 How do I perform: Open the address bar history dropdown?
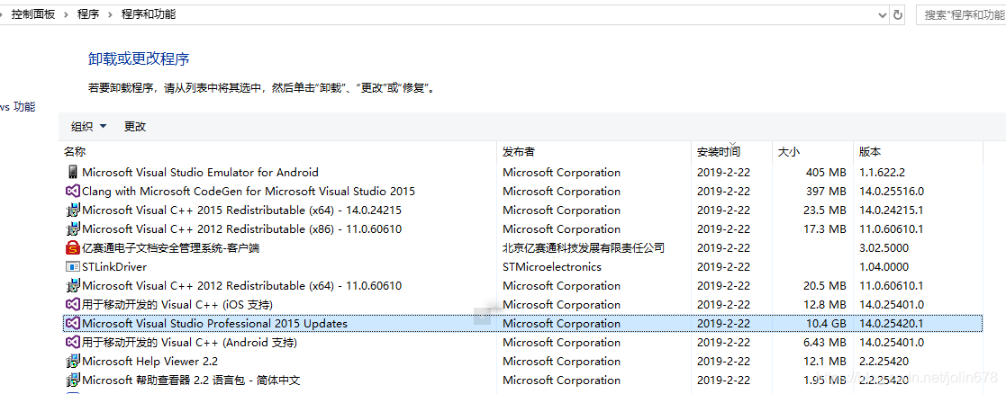pyautogui.click(x=882, y=14)
